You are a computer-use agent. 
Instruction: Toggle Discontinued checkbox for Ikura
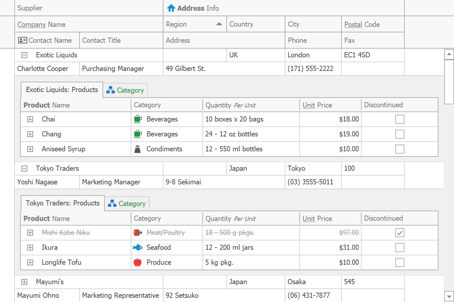400,248
